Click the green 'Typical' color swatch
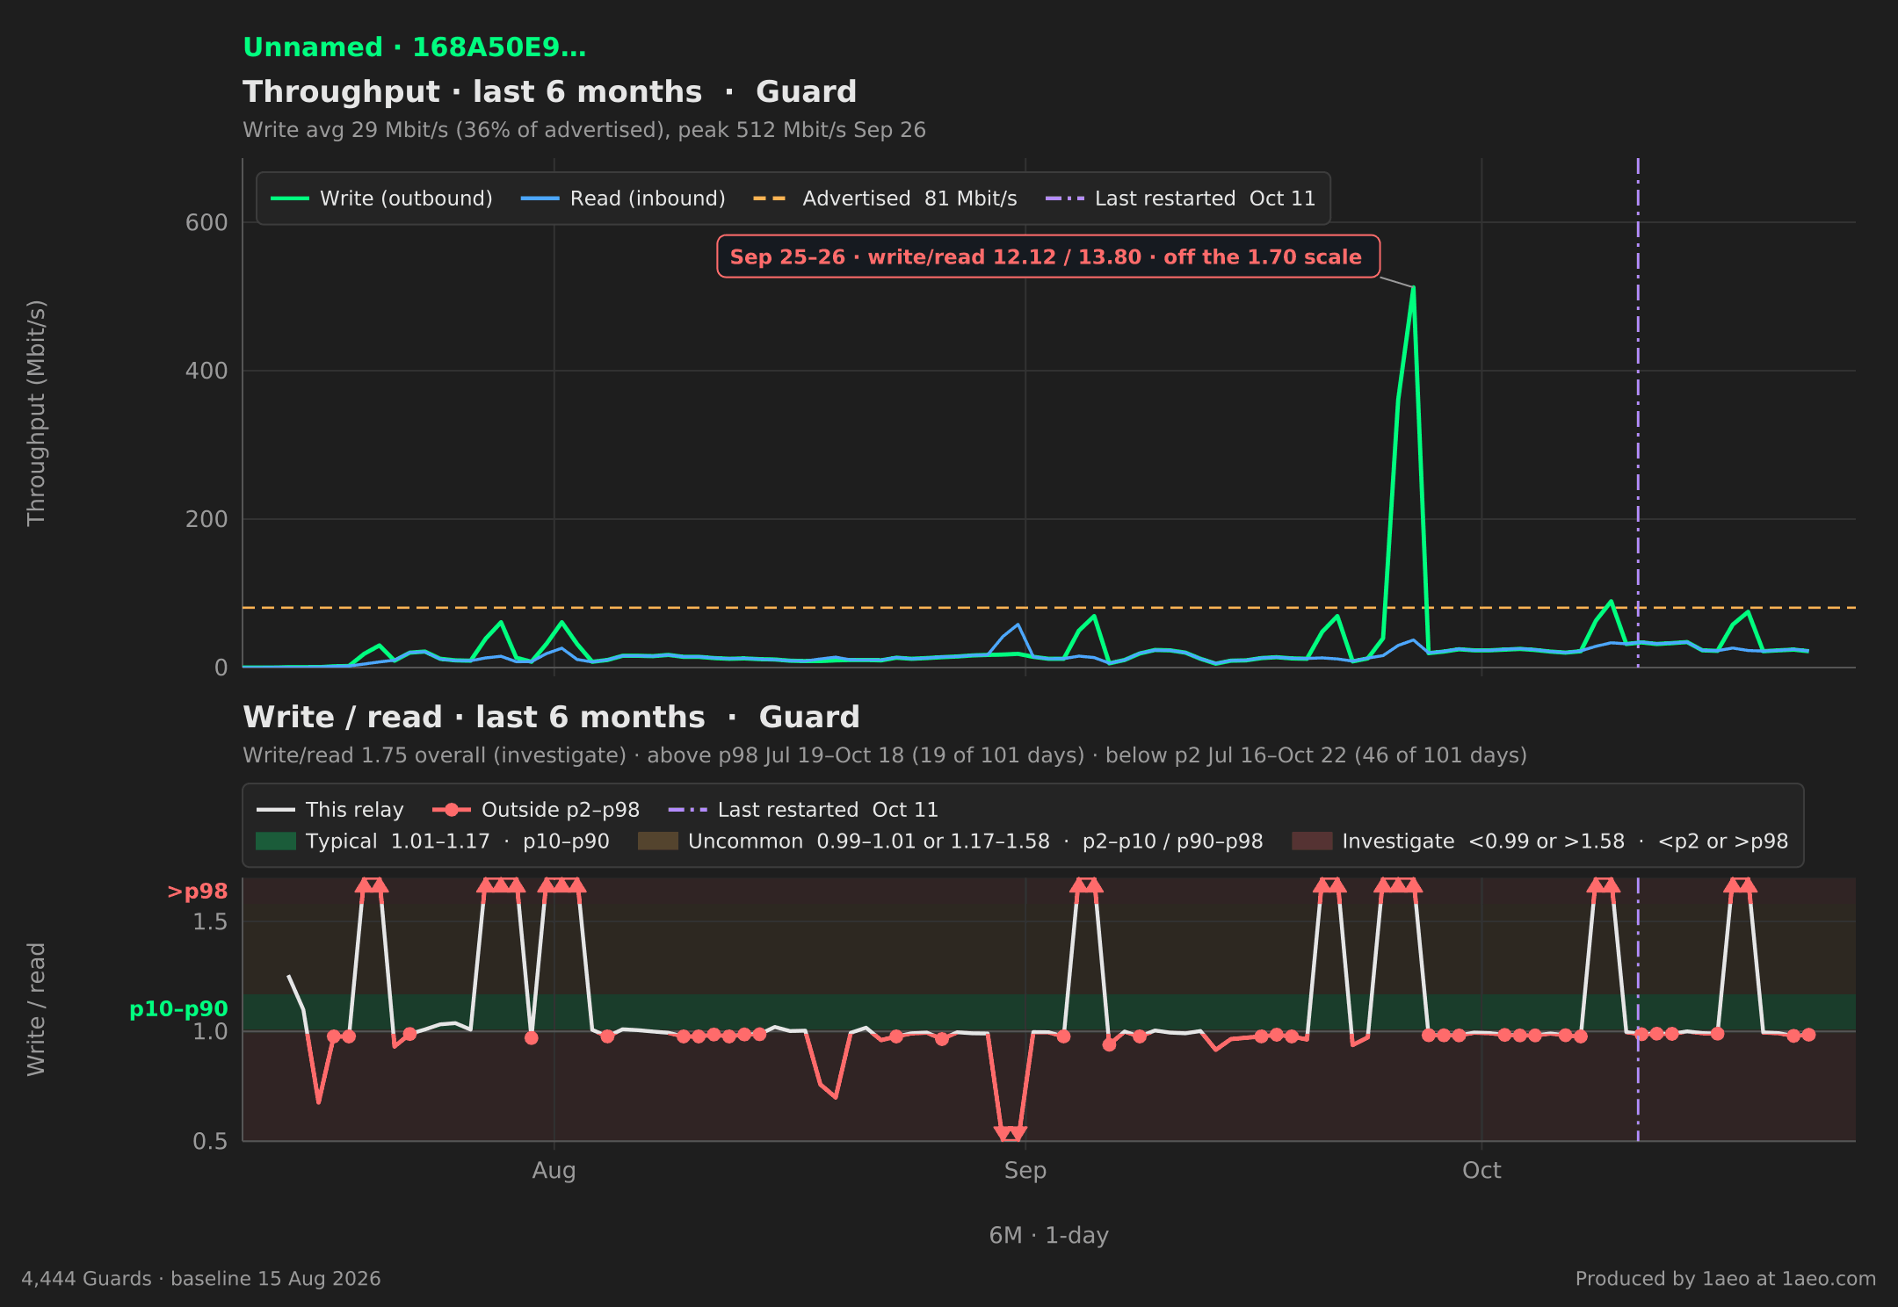This screenshot has height=1307, width=1898. 276,841
